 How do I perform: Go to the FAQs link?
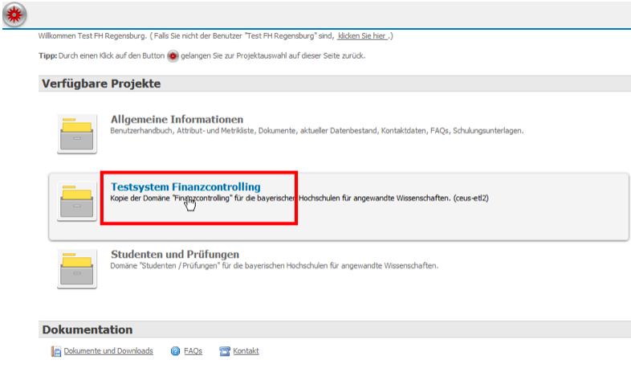coord(193,351)
